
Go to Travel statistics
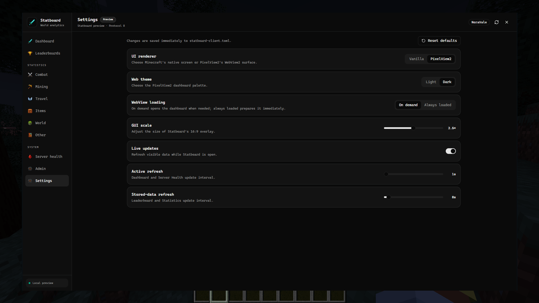coord(47,99)
